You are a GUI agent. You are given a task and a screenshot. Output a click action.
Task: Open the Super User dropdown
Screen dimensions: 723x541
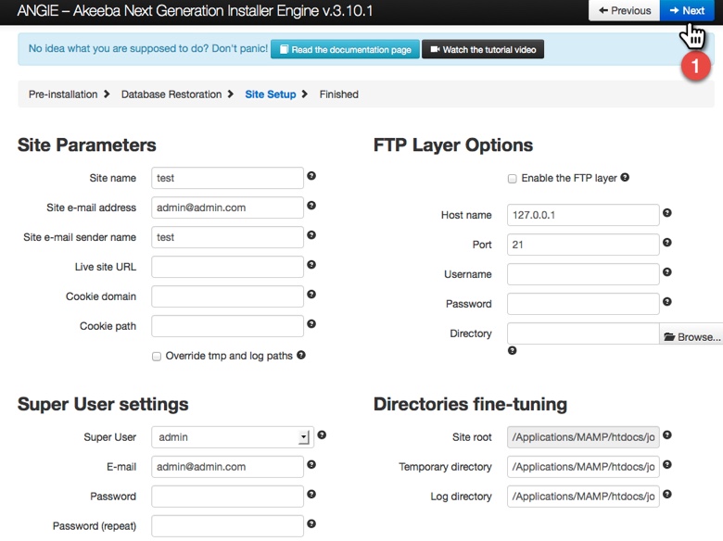coord(233,437)
